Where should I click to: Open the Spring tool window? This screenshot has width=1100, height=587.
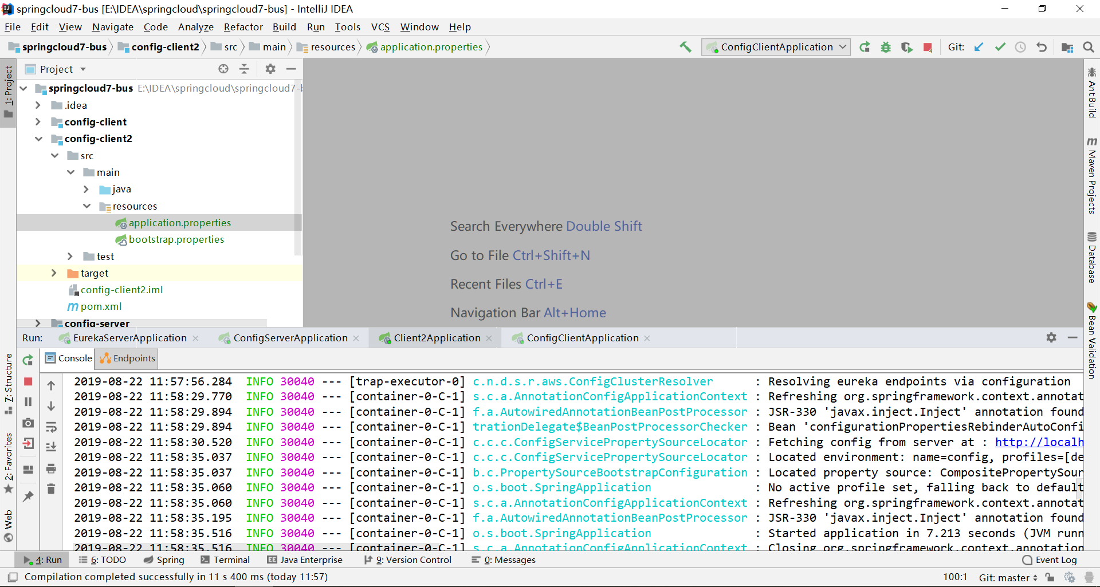point(164,560)
